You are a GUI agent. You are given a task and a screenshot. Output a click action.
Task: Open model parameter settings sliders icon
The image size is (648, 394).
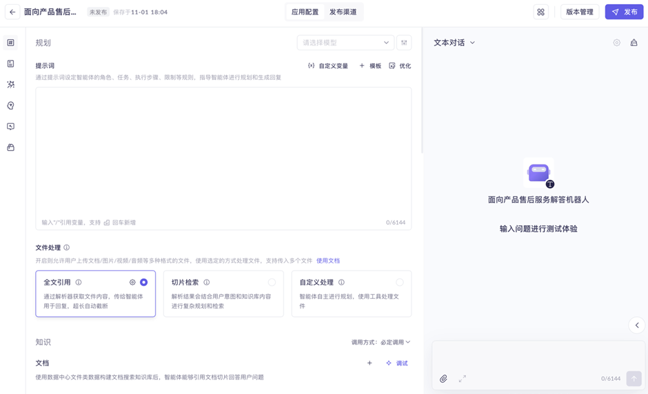[404, 43]
